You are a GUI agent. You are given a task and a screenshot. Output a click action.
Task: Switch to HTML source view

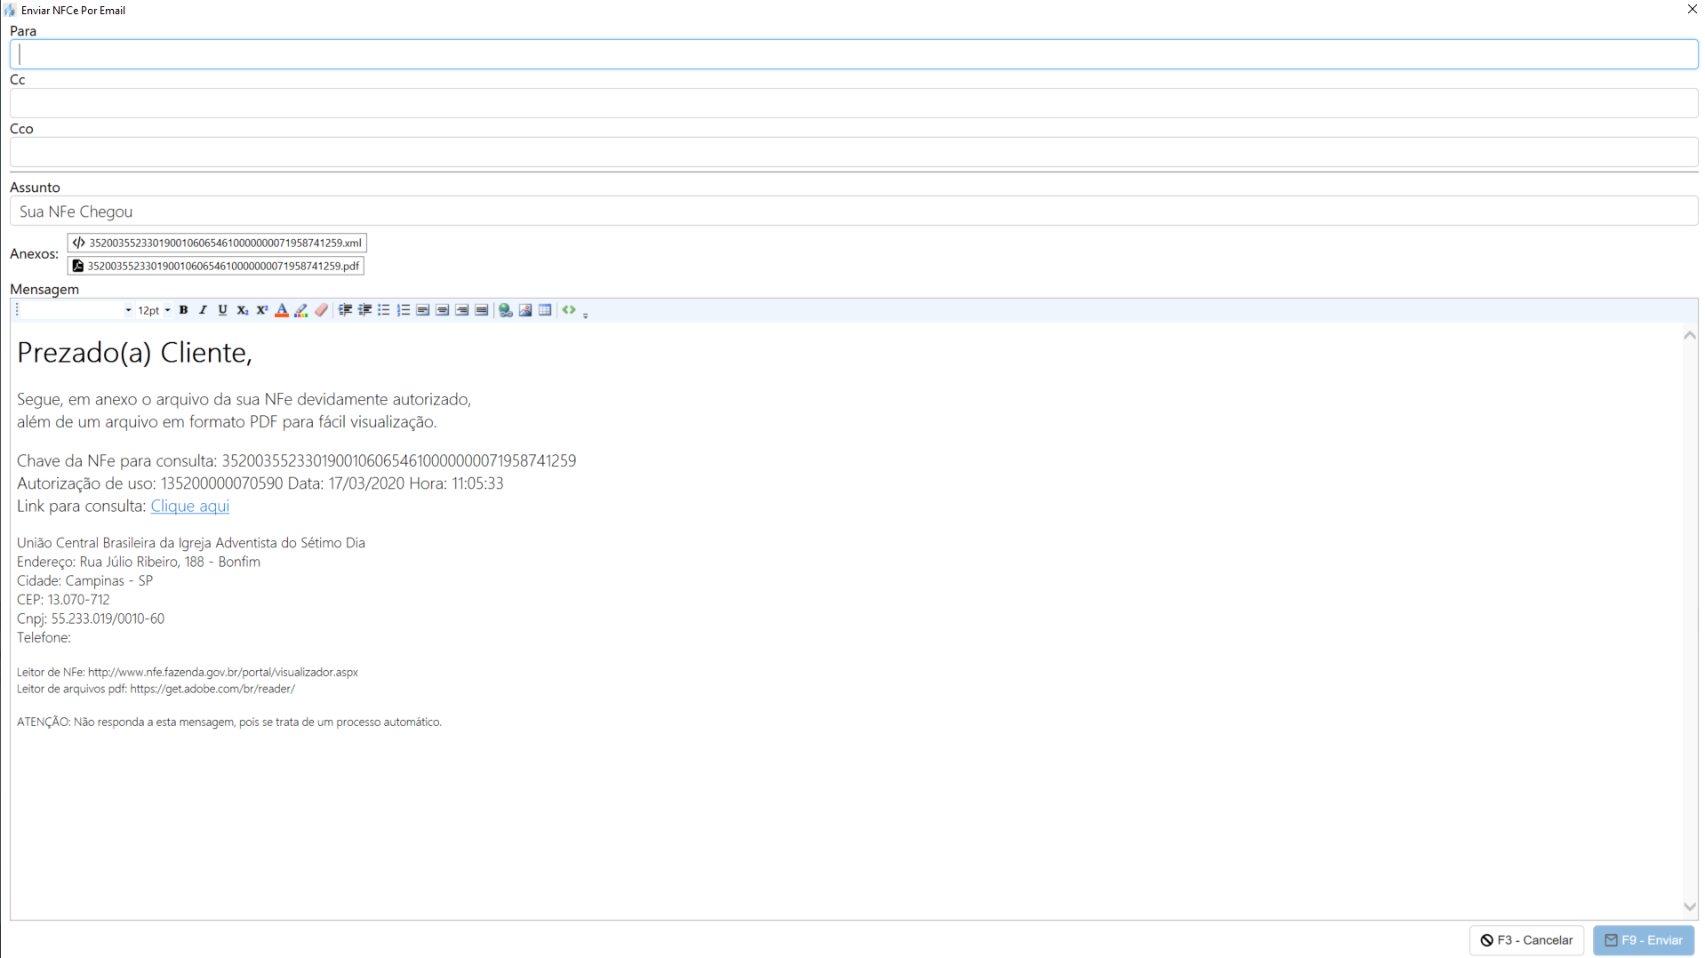pyautogui.click(x=569, y=310)
